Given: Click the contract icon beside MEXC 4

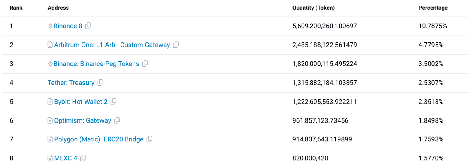Looking at the screenshot, I should pyautogui.click(x=50, y=158).
